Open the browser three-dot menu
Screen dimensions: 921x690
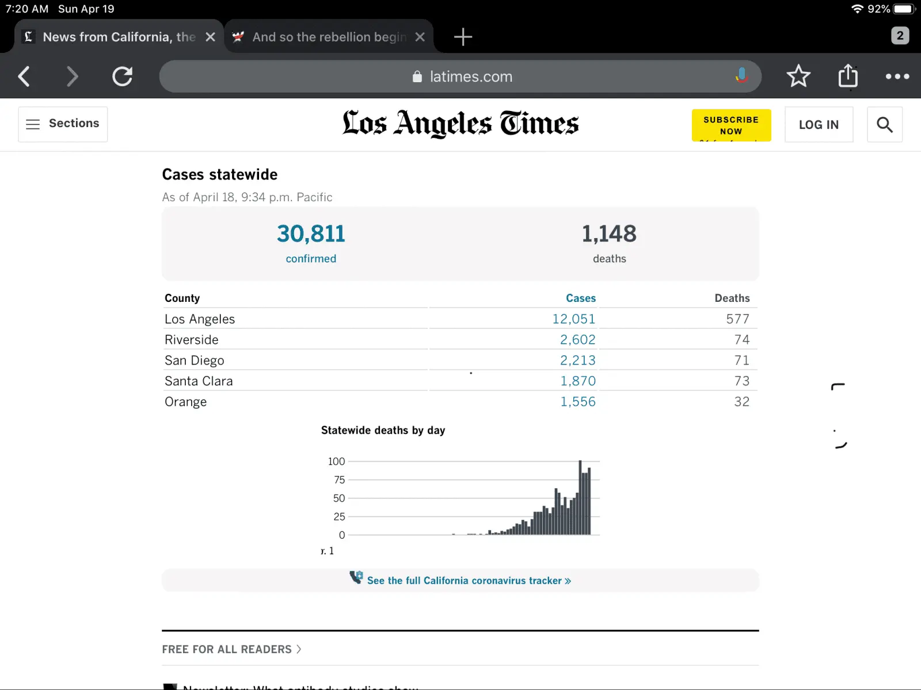(x=897, y=76)
